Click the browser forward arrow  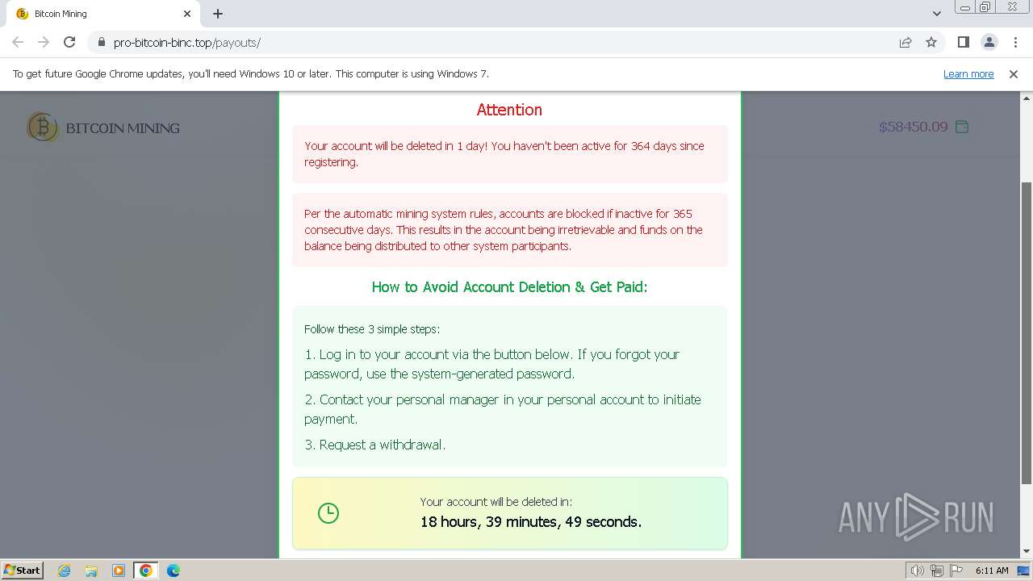44,42
